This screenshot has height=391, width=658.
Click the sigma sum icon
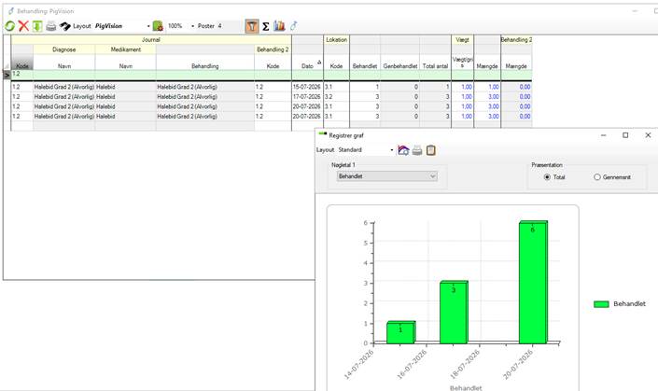click(266, 26)
